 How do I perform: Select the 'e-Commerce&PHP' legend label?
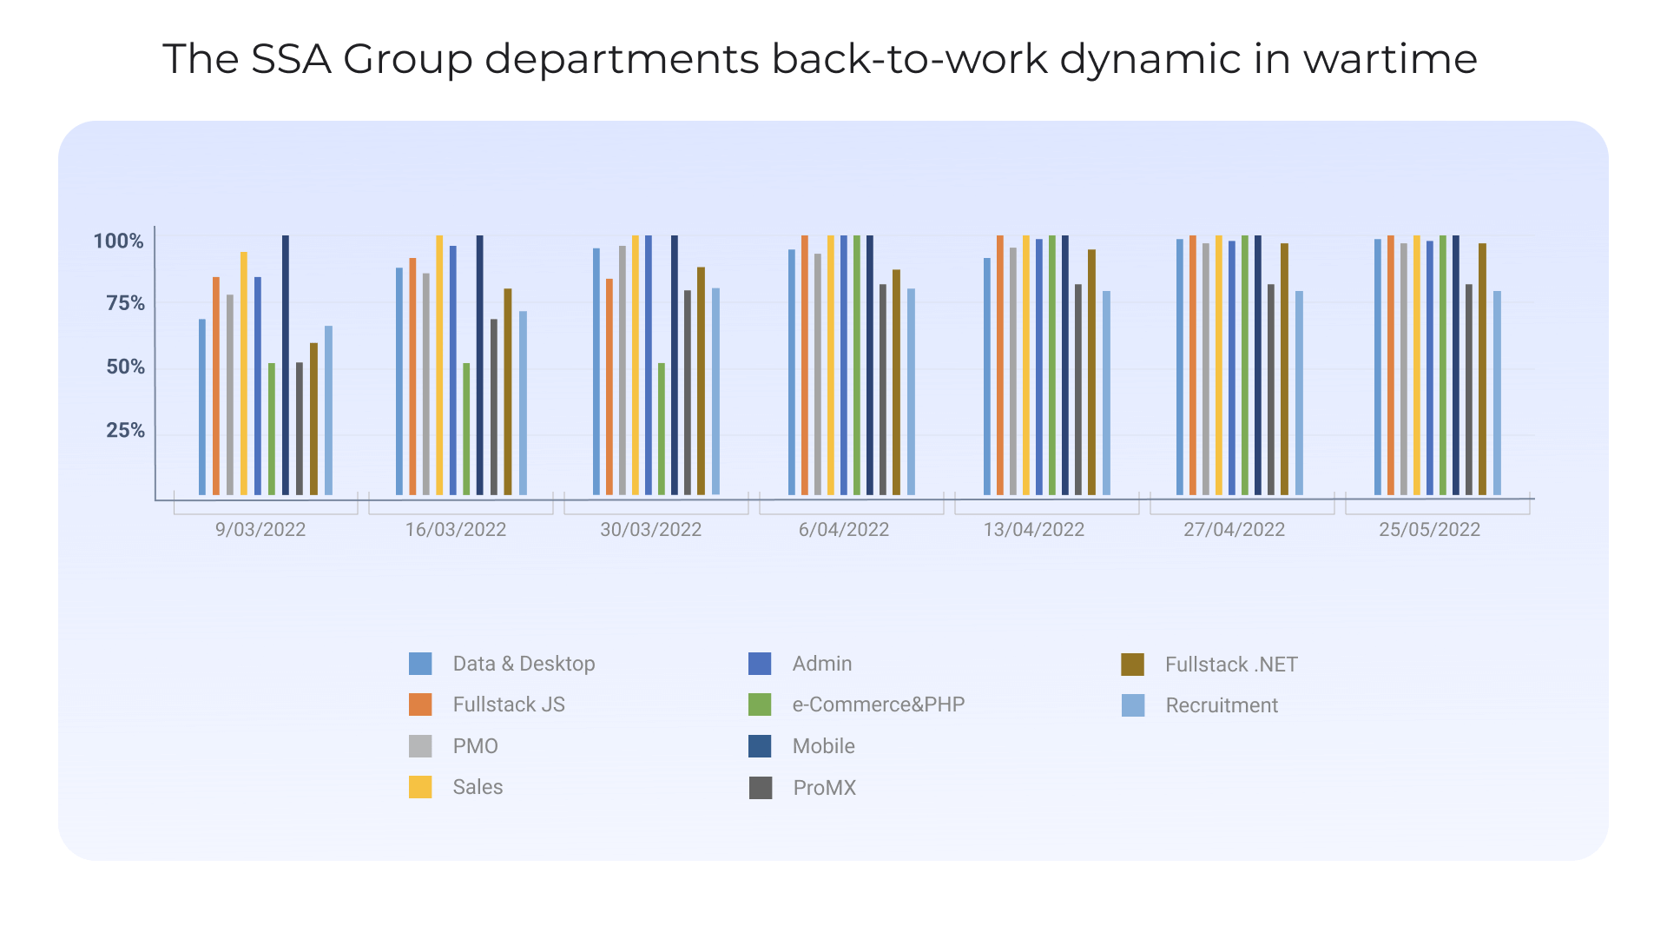878,704
